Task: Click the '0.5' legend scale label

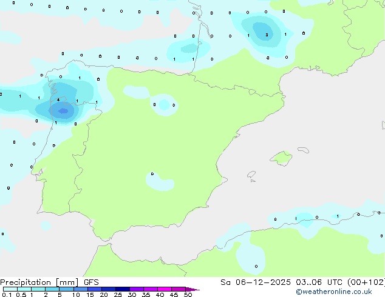Action: click(21, 295)
